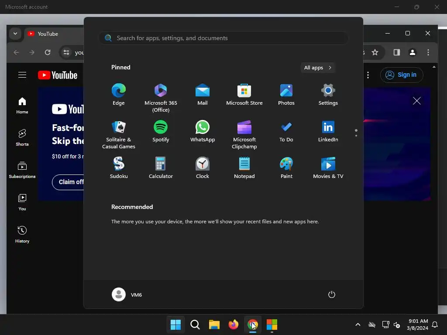Show hidden system tray icons
Viewport: 447px width, 335px height.
tap(358, 325)
